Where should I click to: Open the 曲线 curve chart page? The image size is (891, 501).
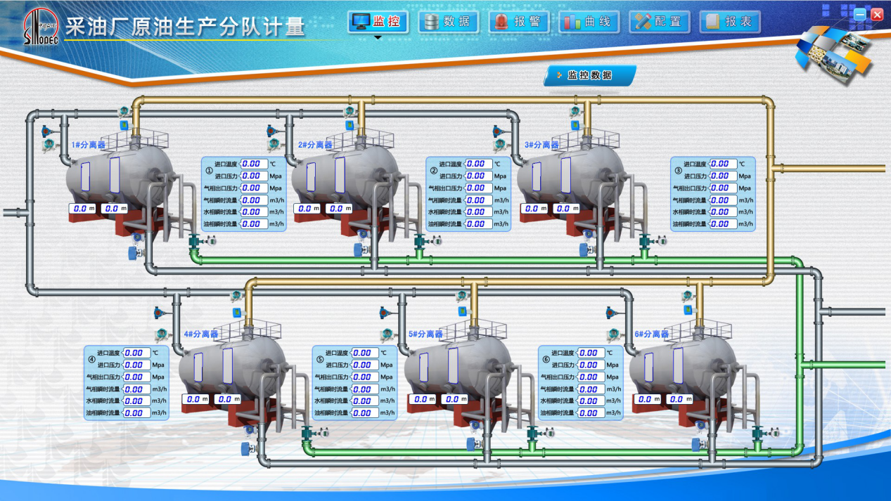[x=589, y=22]
